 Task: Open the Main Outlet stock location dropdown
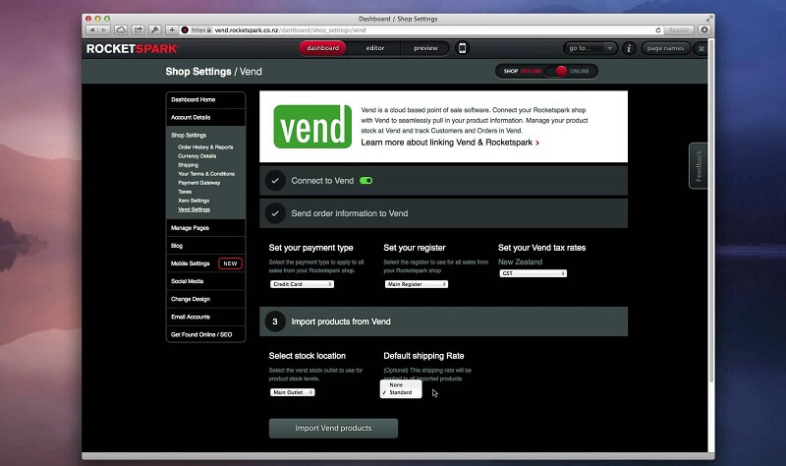click(x=293, y=392)
